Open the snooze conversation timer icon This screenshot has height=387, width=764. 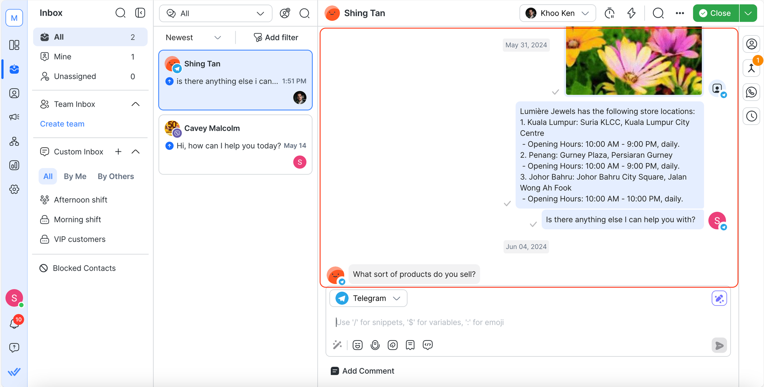coord(609,13)
